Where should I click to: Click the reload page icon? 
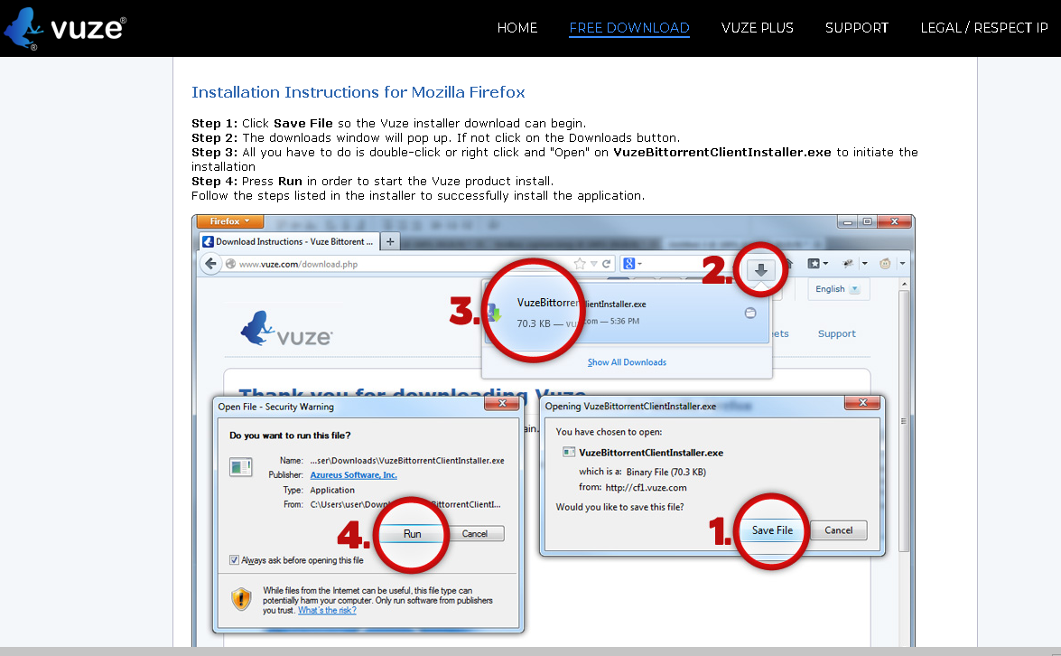[606, 264]
